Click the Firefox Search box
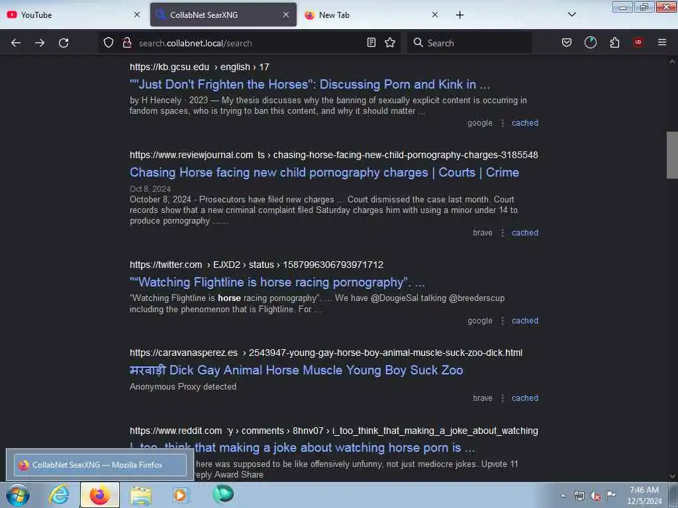 point(469,43)
